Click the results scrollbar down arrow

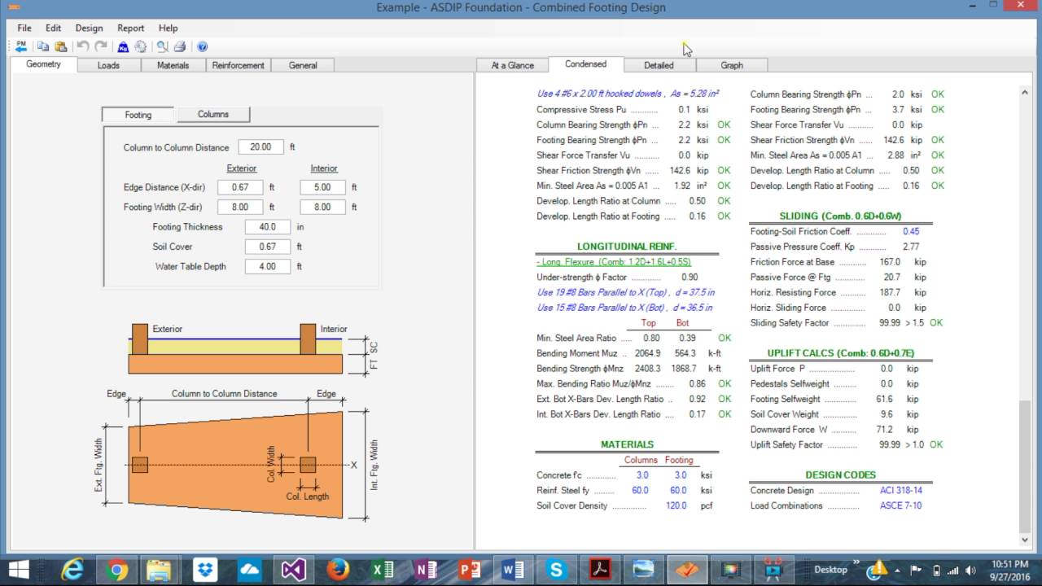pos(1025,539)
